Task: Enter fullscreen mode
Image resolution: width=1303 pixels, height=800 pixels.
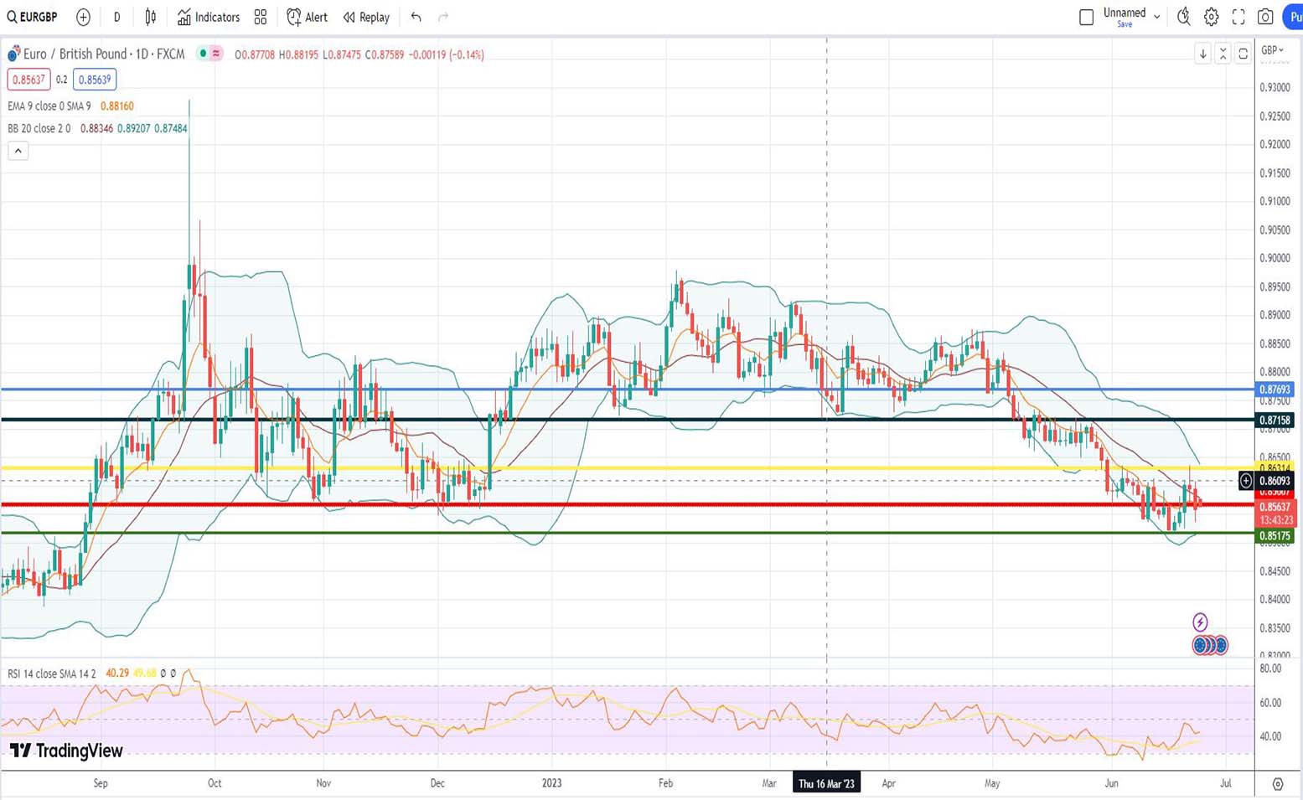Action: (1238, 17)
